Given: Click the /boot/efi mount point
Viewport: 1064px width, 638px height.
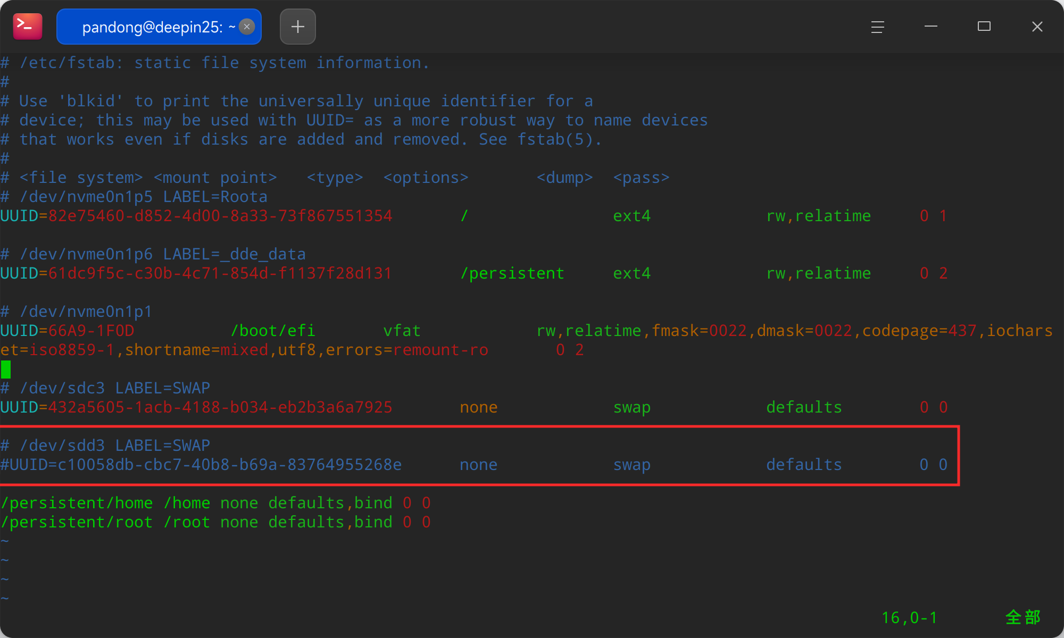Looking at the screenshot, I should click(x=272, y=331).
